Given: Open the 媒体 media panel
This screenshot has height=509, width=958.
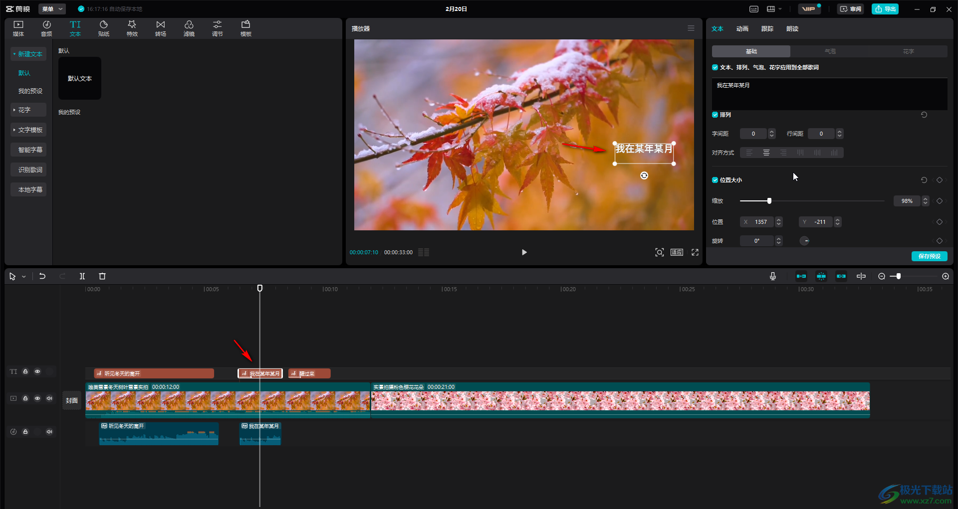Looking at the screenshot, I should click(x=18, y=28).
